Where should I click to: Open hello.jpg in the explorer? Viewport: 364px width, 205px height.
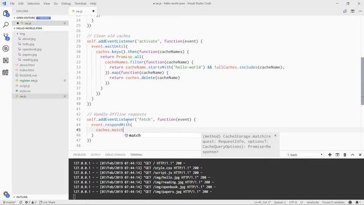28,44
